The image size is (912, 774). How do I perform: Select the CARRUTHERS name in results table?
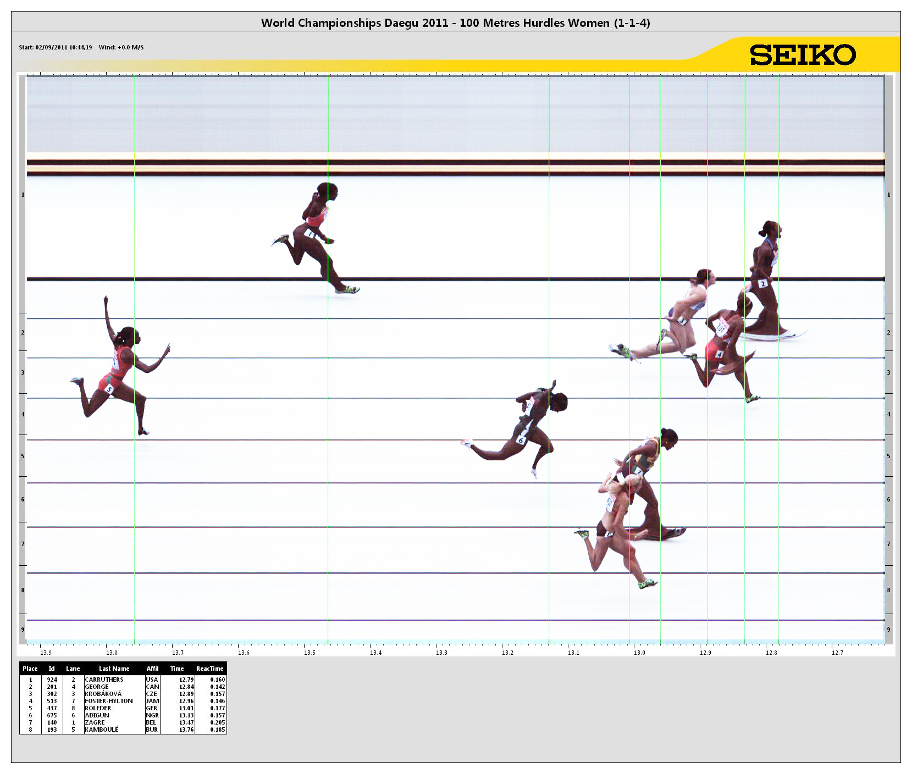(104, 680)
